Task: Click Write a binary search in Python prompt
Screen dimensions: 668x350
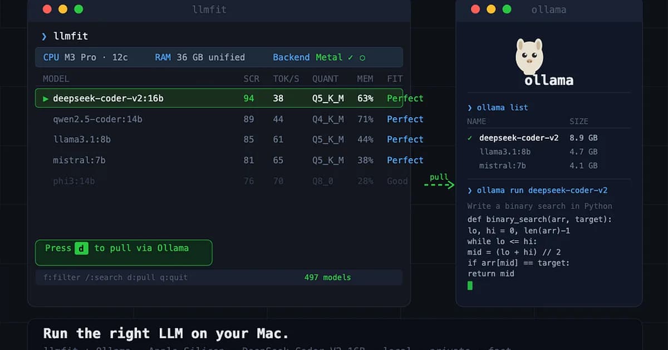Action: [x=540, y=206]
